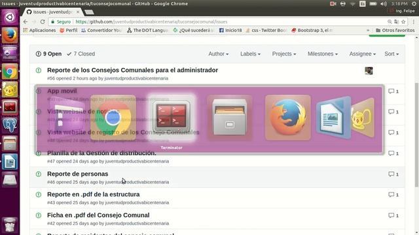The height and width of the screenshot is (235, 419).
Task: Open issue Reporte de los Consejos Comunales
Action: 132,70
